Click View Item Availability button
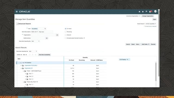 tap(44, 55)
